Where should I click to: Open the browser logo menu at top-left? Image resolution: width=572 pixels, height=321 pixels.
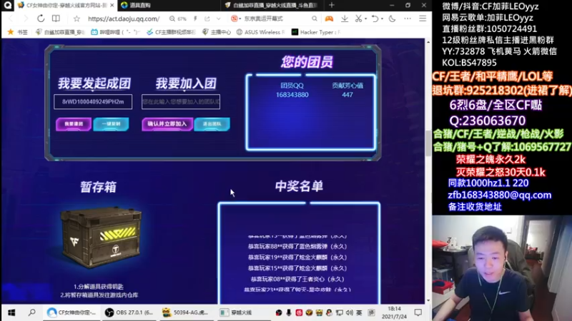tap(8, 5)
